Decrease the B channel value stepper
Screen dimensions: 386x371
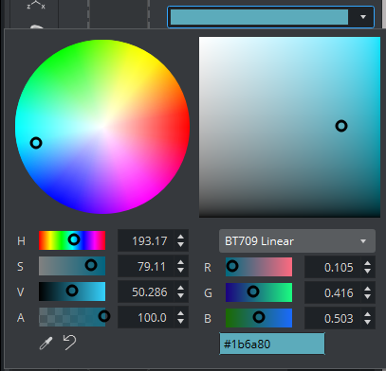coord(367,322)
